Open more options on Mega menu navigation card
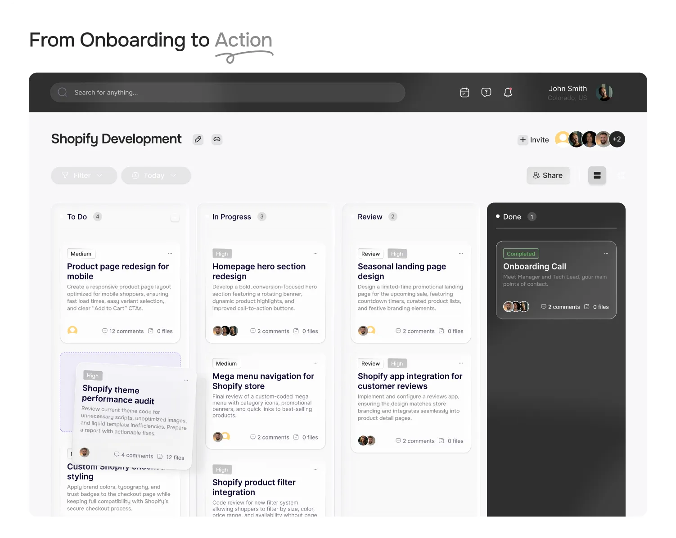 point(315,363)
